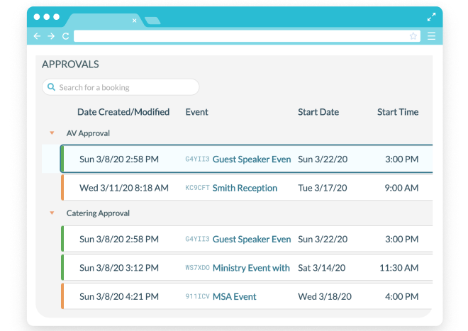Open the Smith Reception event
468x331 pixels.
pyautogui.click(x=245, y=189)
